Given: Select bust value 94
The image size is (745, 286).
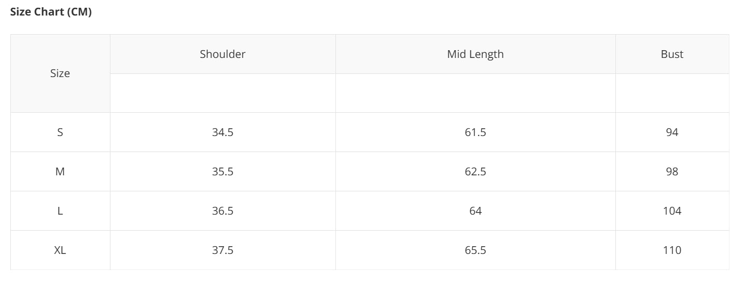Looking at the screenshot, I should (x=672, y=132).
